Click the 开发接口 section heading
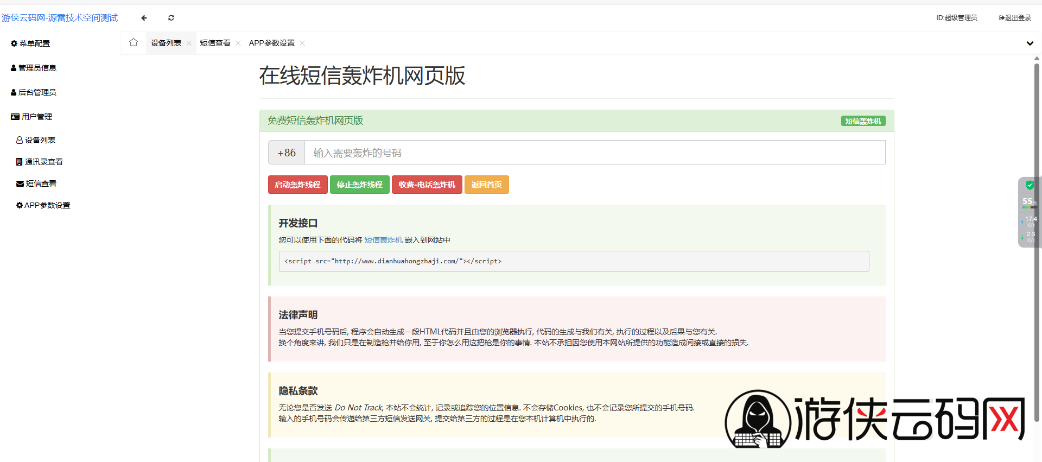 click(x=298, y=223)
